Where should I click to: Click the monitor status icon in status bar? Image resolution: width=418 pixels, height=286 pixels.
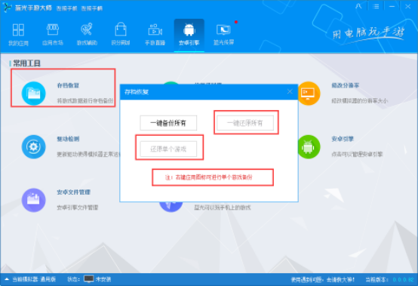pos(89,278)
